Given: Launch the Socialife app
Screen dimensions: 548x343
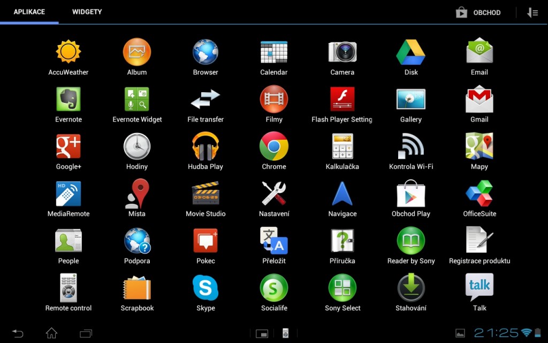Looking at the screenshot, I should click(274, 288).
